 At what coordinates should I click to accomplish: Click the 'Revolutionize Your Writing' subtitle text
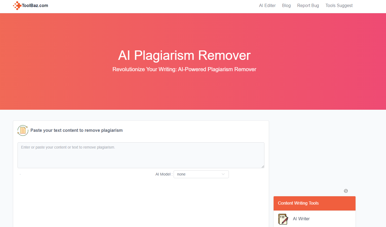(184, 69)
